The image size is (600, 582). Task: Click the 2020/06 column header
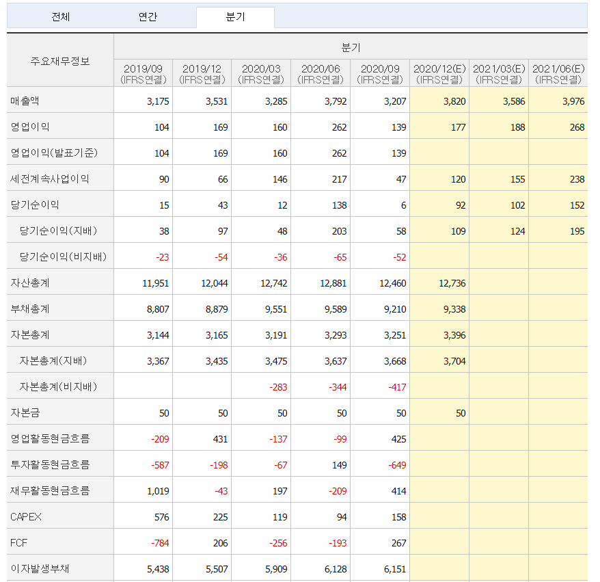point(321,73)
